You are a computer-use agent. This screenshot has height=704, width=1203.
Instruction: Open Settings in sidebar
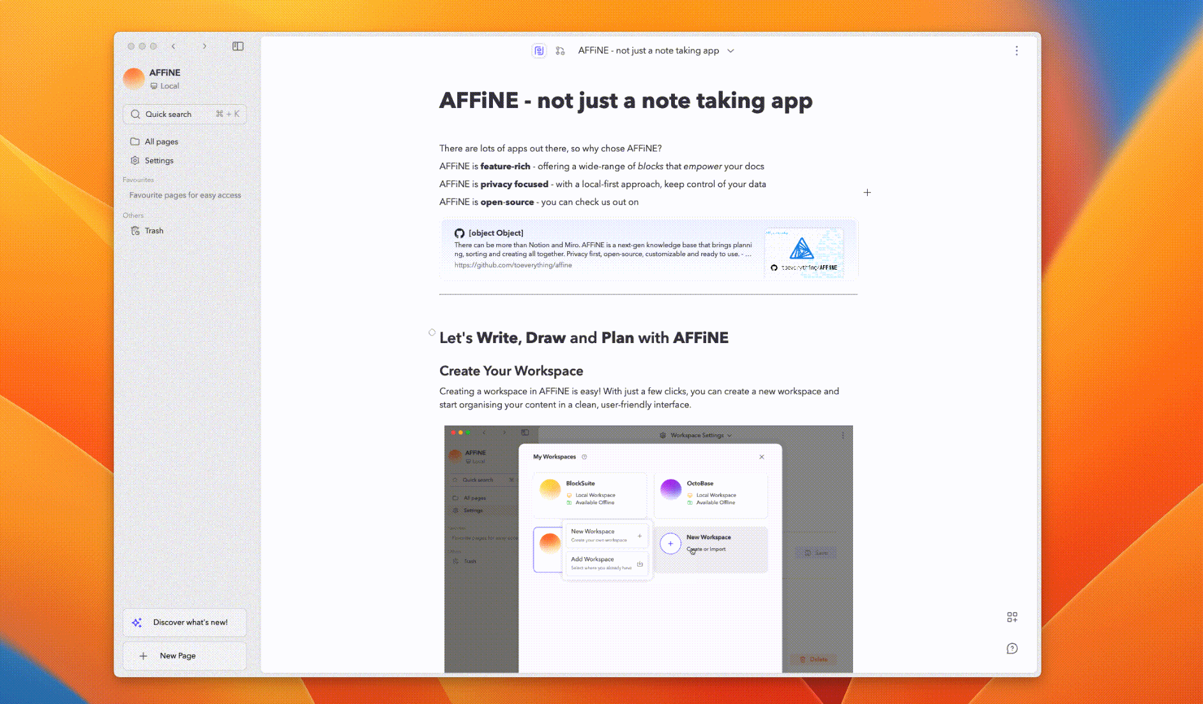tap(185, 160)
